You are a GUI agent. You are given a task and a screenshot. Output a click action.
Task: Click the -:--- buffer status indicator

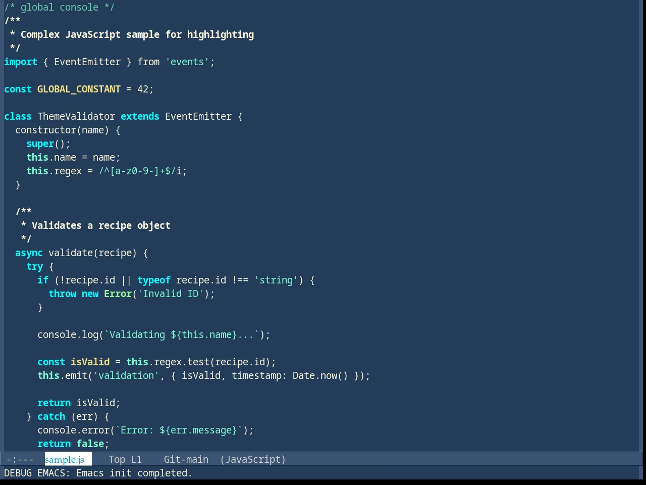tap(20, 459)
